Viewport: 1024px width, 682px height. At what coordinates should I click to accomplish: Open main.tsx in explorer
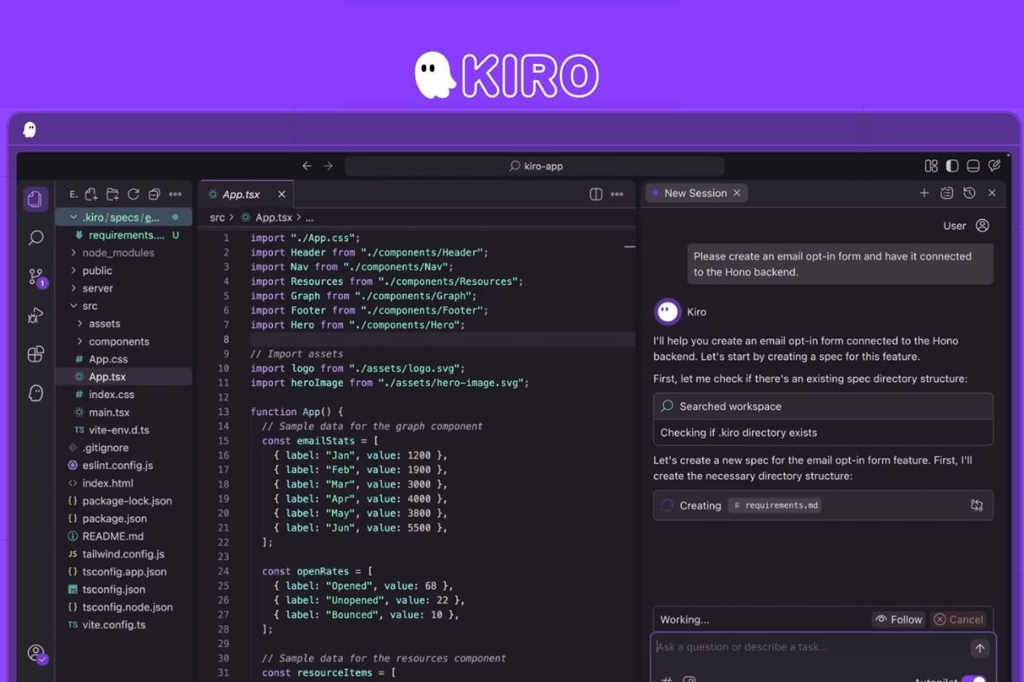(x=124, y=413)
